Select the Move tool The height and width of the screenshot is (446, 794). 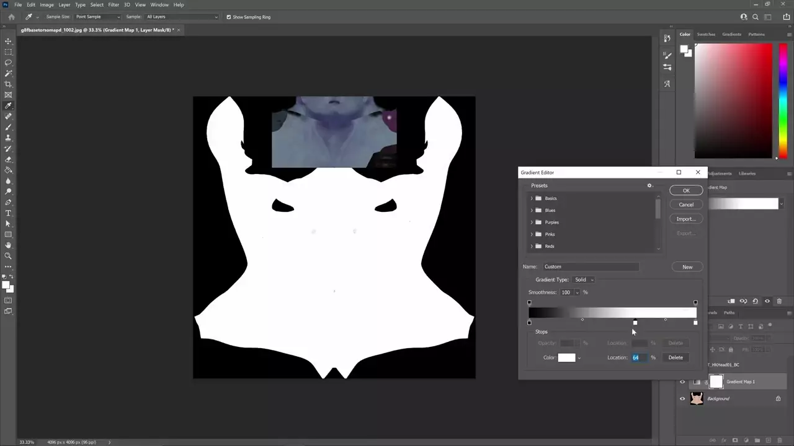(8, 42)
